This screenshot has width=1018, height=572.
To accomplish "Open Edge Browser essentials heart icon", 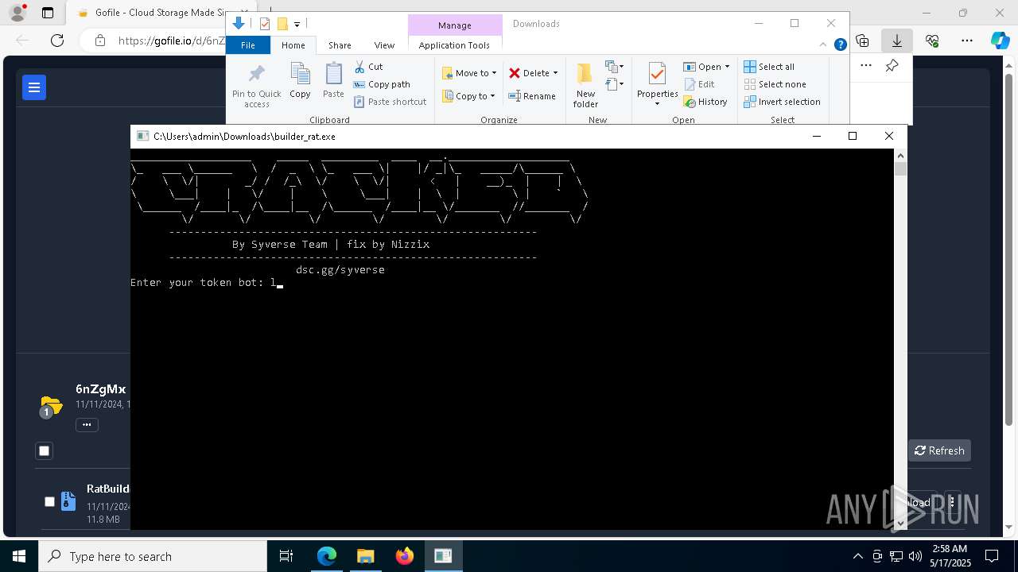I will [932, 41].
